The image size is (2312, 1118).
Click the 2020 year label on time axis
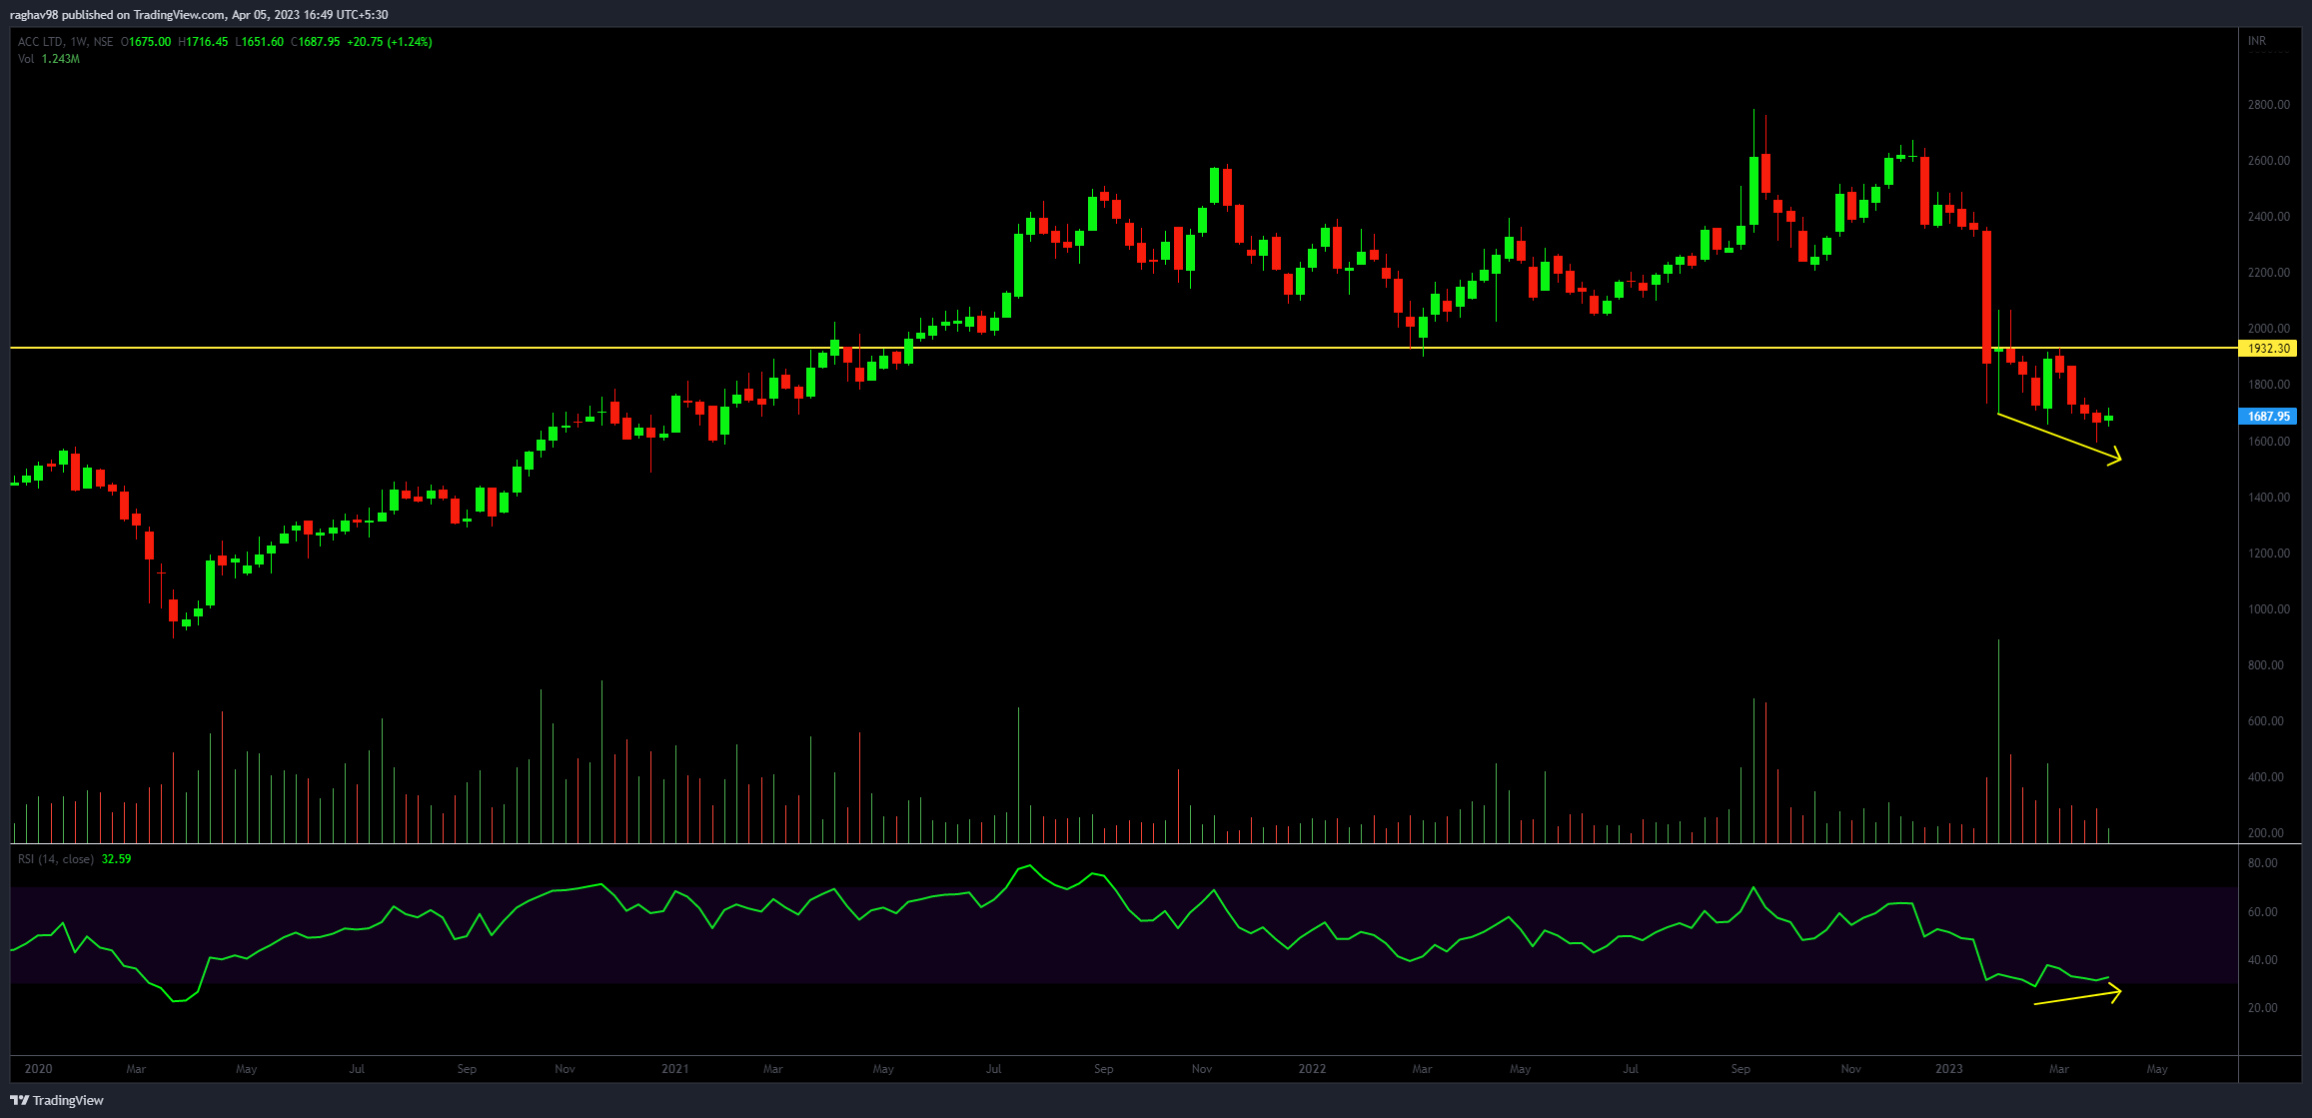[x=38, y=1069]
